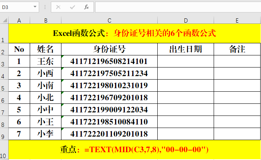Click the No cell '7' beside 小李

tap(19, 134)
